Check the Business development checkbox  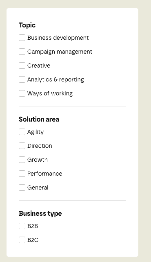[x=22, y=38]
